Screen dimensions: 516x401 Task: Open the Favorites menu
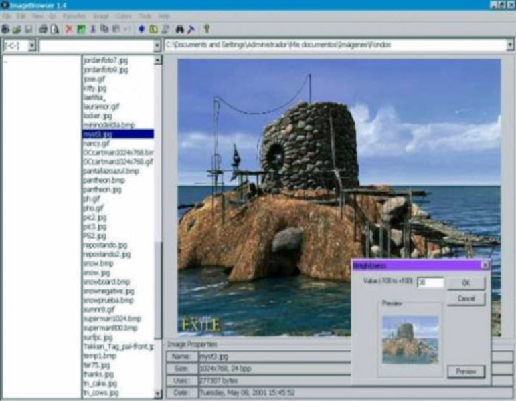[x=74, y=16]
